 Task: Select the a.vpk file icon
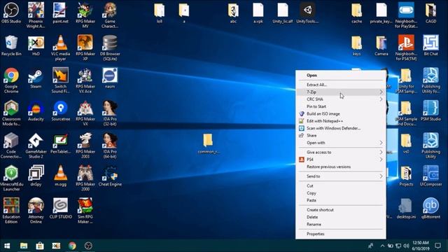(x=258, y=13)
